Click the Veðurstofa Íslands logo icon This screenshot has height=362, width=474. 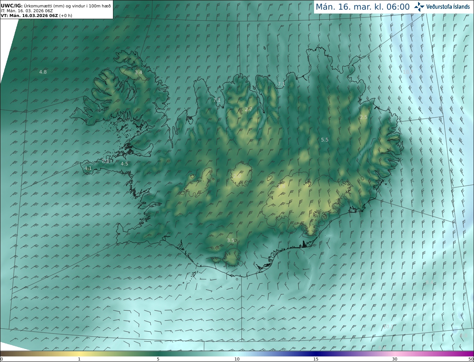coord(419,7)
